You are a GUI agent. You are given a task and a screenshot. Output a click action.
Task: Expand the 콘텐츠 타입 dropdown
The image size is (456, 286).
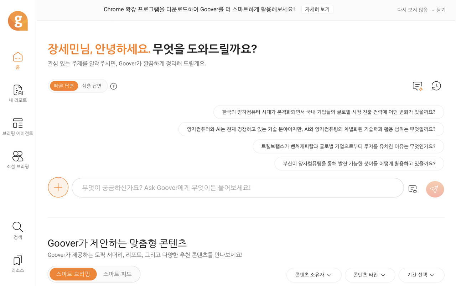370,275
